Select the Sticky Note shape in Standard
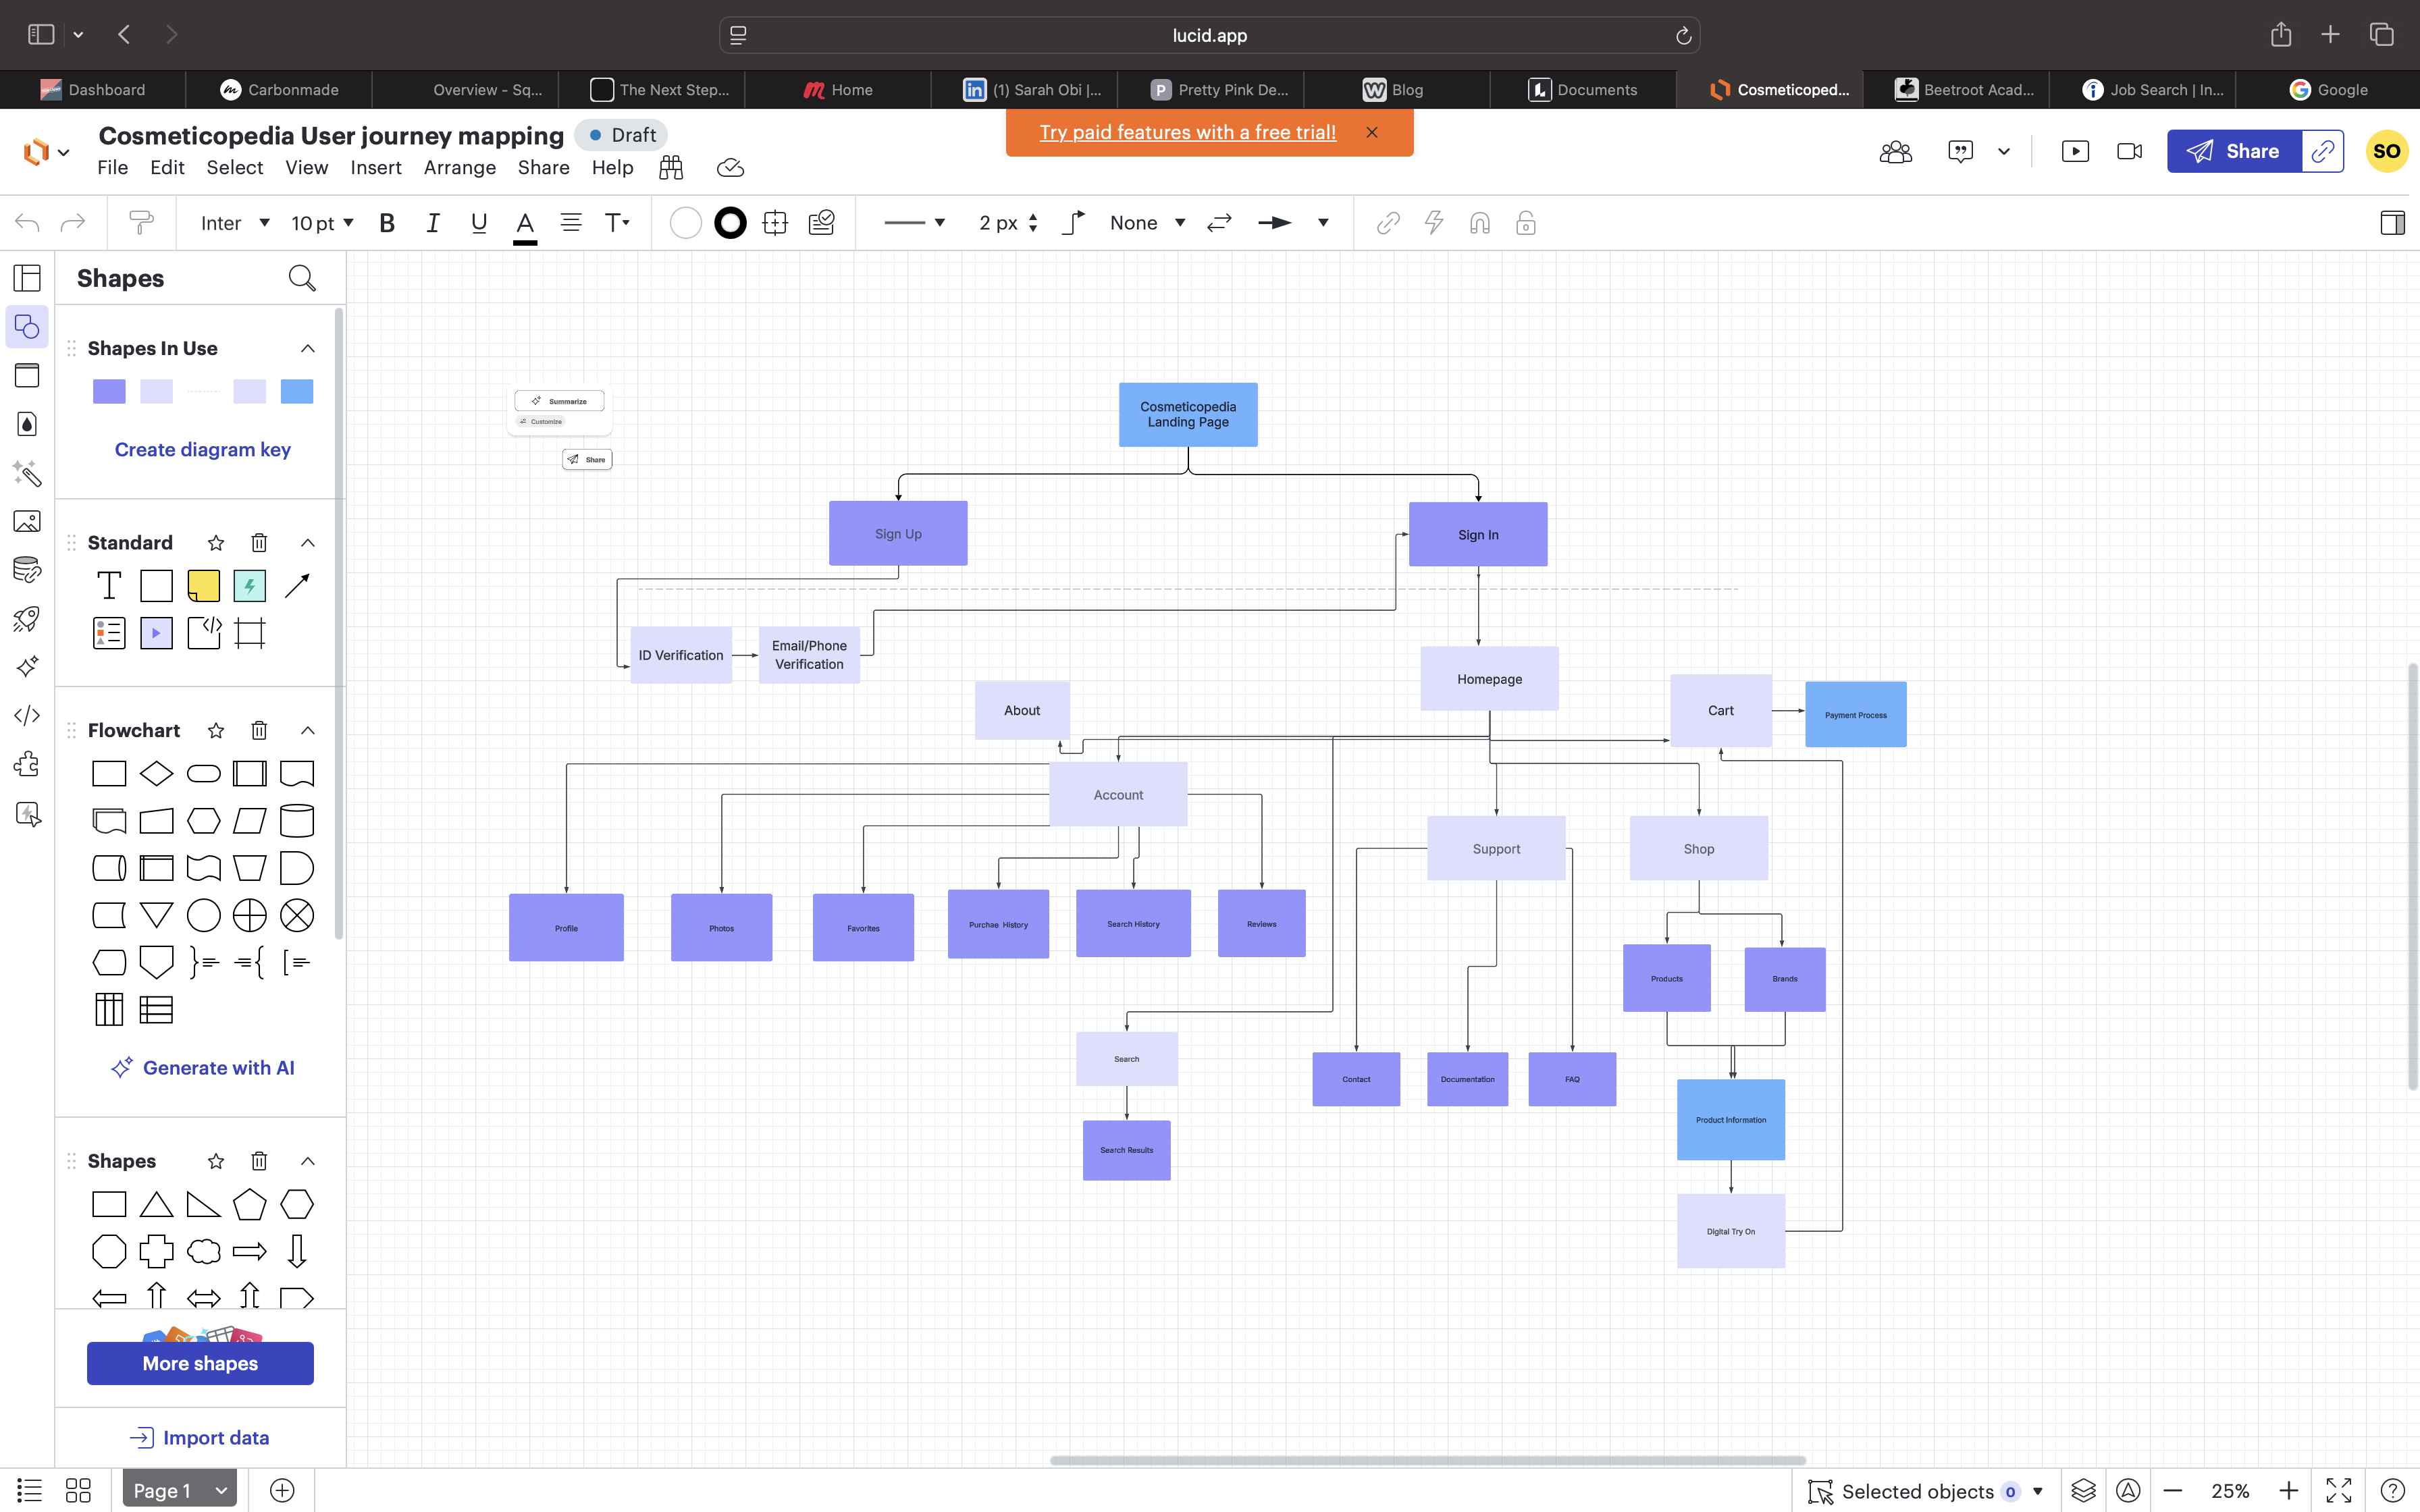The width and height of the screenshot is (2420, 1512). [203, 585]
